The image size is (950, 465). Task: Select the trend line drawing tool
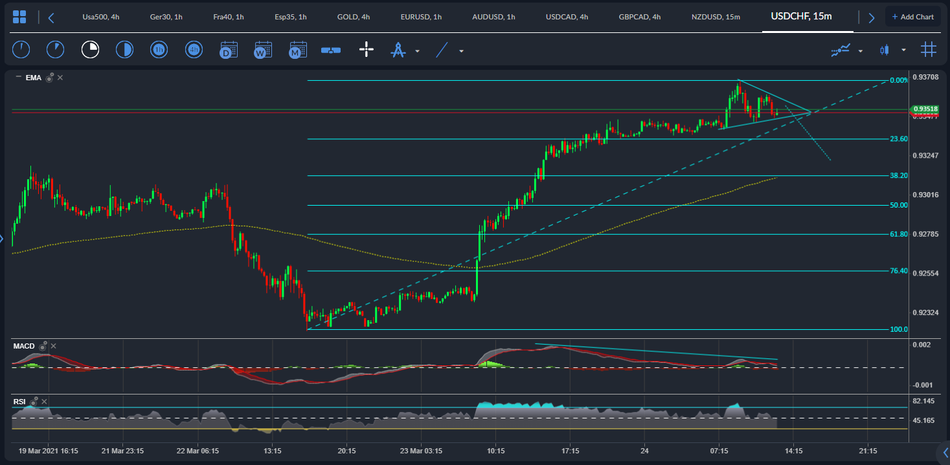click(x=442, y=50)
